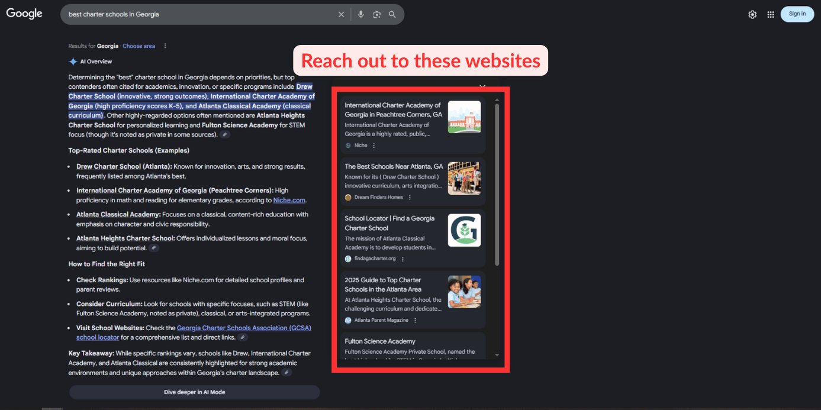The image size is (821, 410).
Task: Click the Sign in button
Action: [x=797, y=14]
